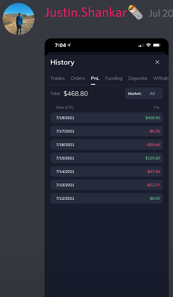This screenshot has width=173, height=297.
Task: Open the Market: All dropdown
Action: click(144, 93)
